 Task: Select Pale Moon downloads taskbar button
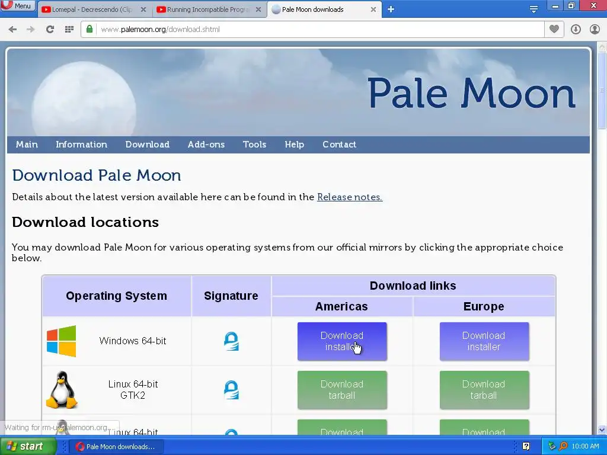(x=116, y=447)
